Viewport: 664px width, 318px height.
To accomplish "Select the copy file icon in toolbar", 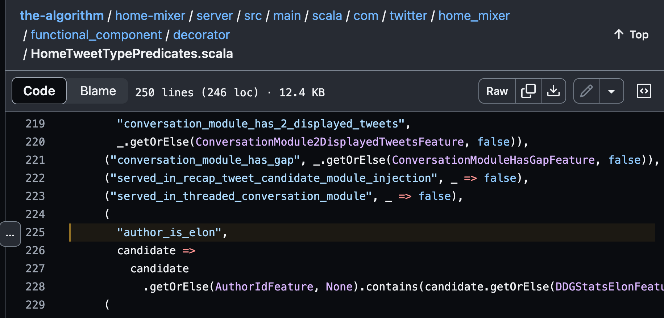I will point(528,91).
